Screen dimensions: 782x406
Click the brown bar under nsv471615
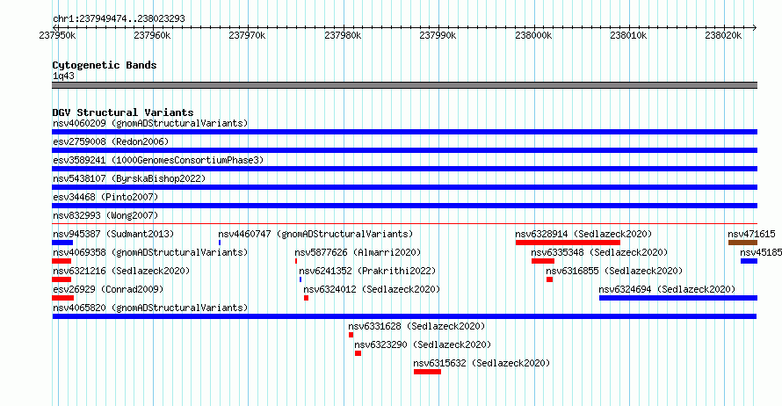pos(742,243)
